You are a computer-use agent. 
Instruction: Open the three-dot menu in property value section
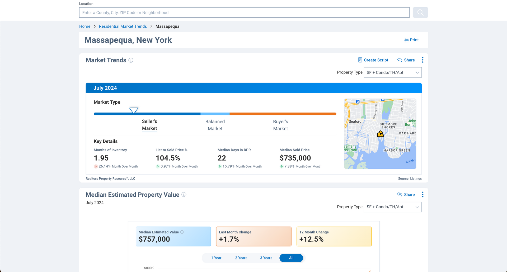tap(422, 195)
